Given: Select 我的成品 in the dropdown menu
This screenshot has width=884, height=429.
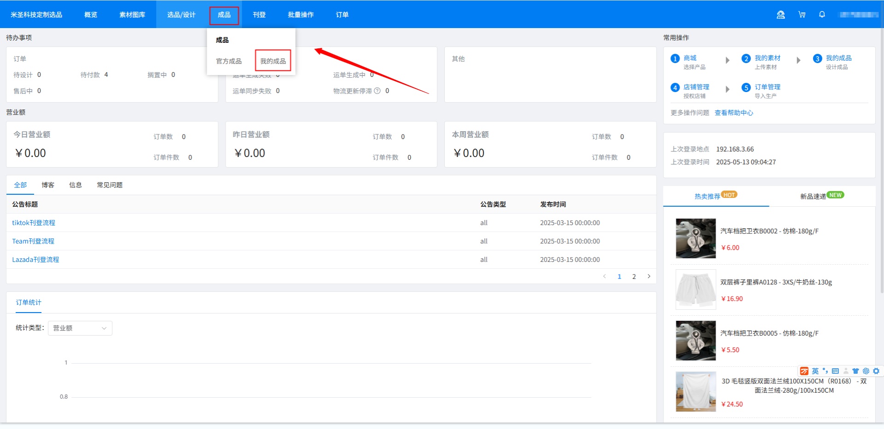Looking at the screenshot, I should 273,61.
